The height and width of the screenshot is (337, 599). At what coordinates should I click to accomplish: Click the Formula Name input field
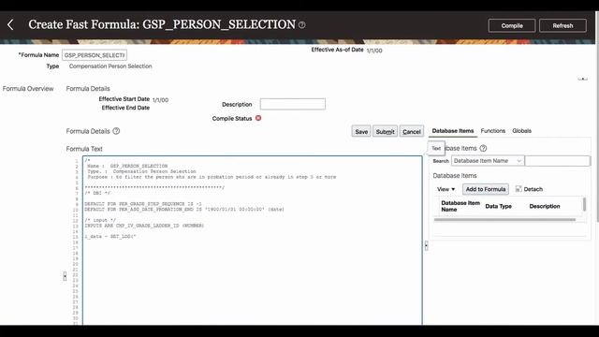click(95, 55)
